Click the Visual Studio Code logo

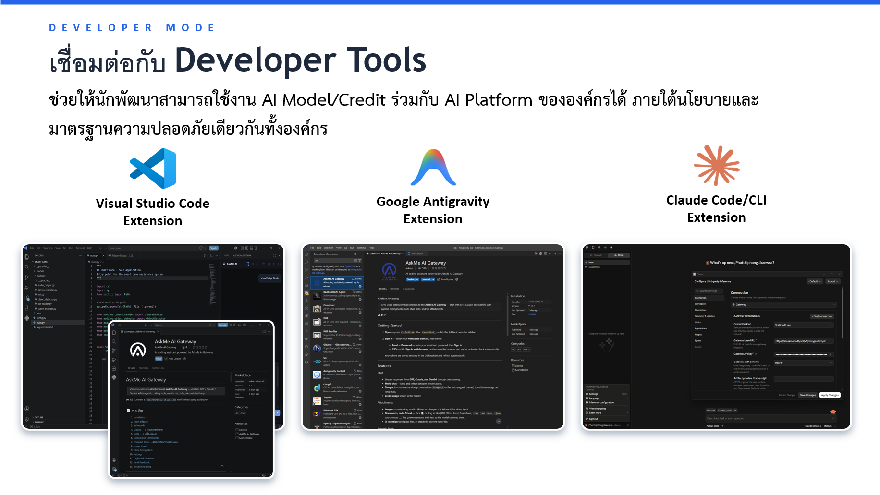tap(153, 169)
